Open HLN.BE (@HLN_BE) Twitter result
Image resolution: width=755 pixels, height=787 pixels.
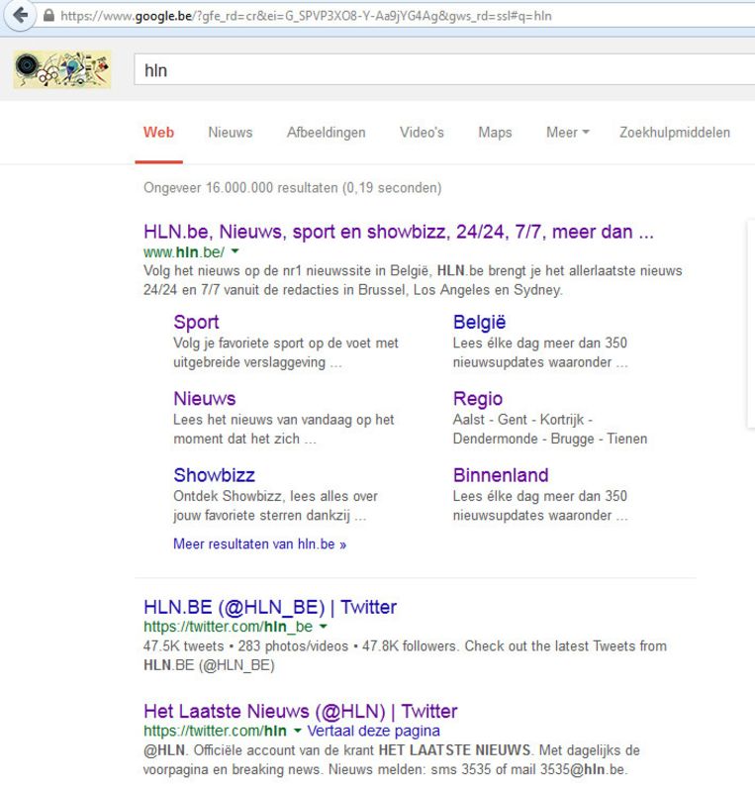[270, 607]
